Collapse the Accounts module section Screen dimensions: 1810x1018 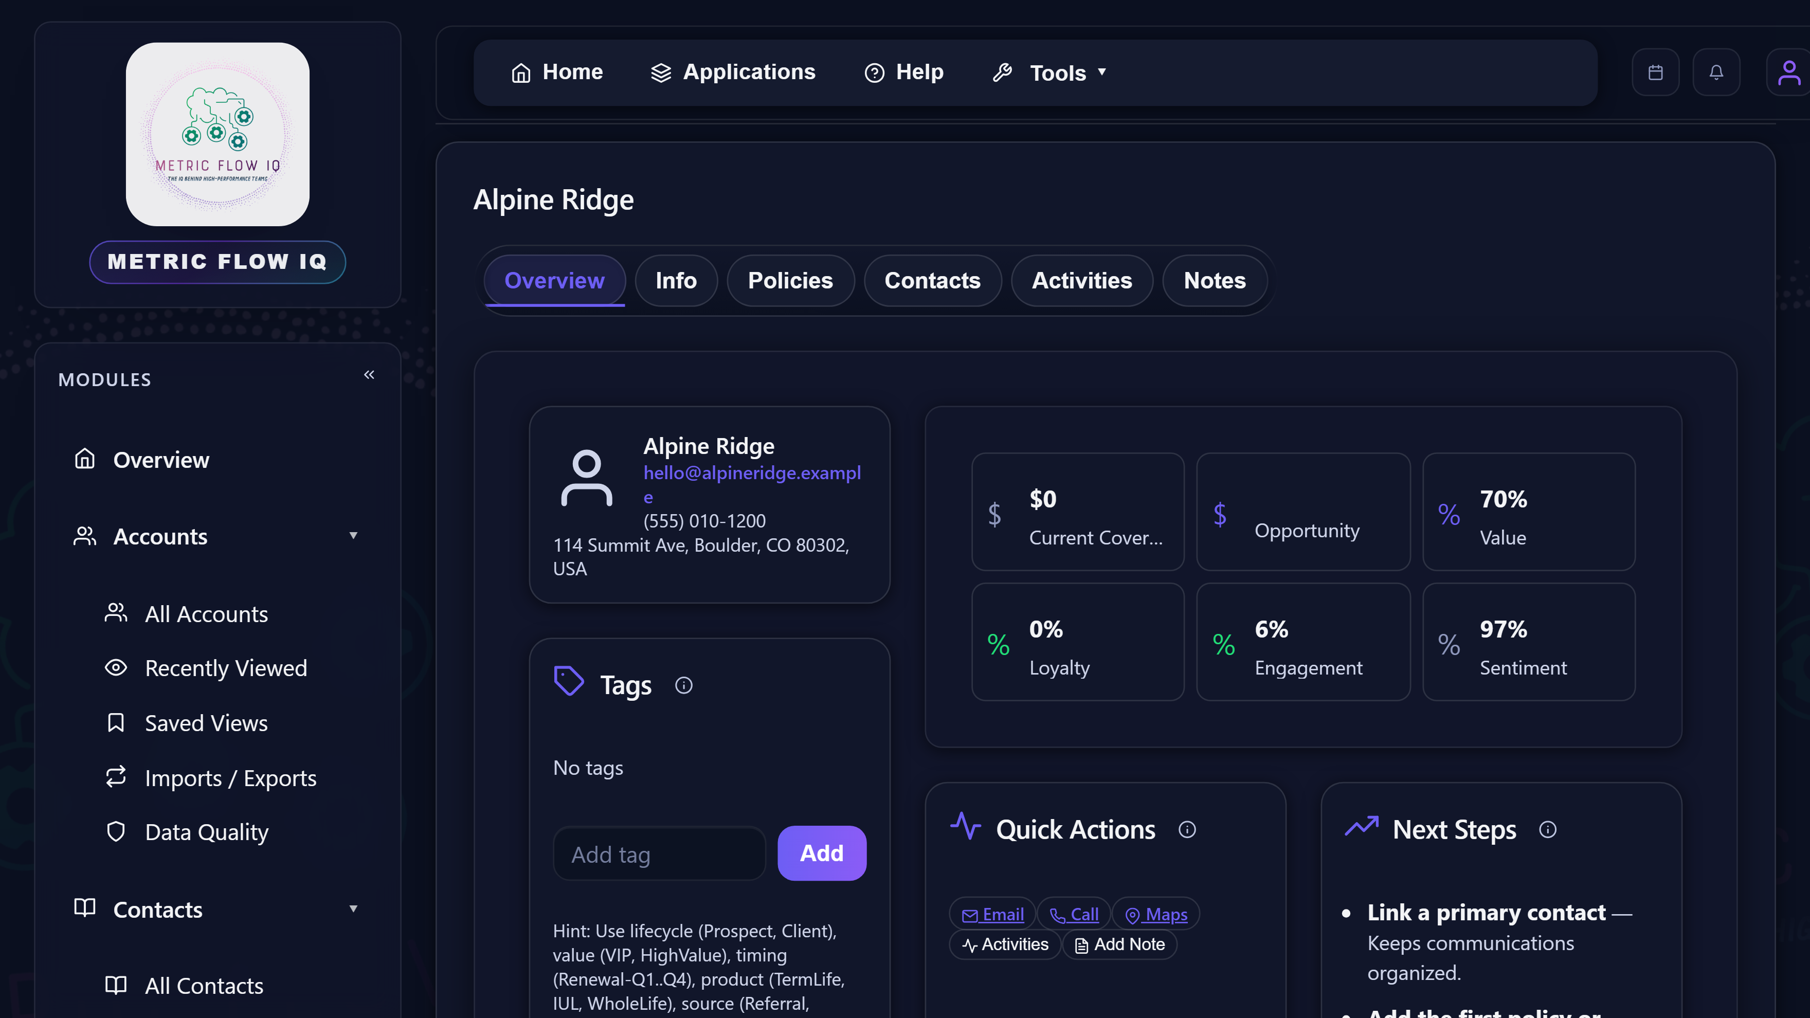tap(353, 536)
